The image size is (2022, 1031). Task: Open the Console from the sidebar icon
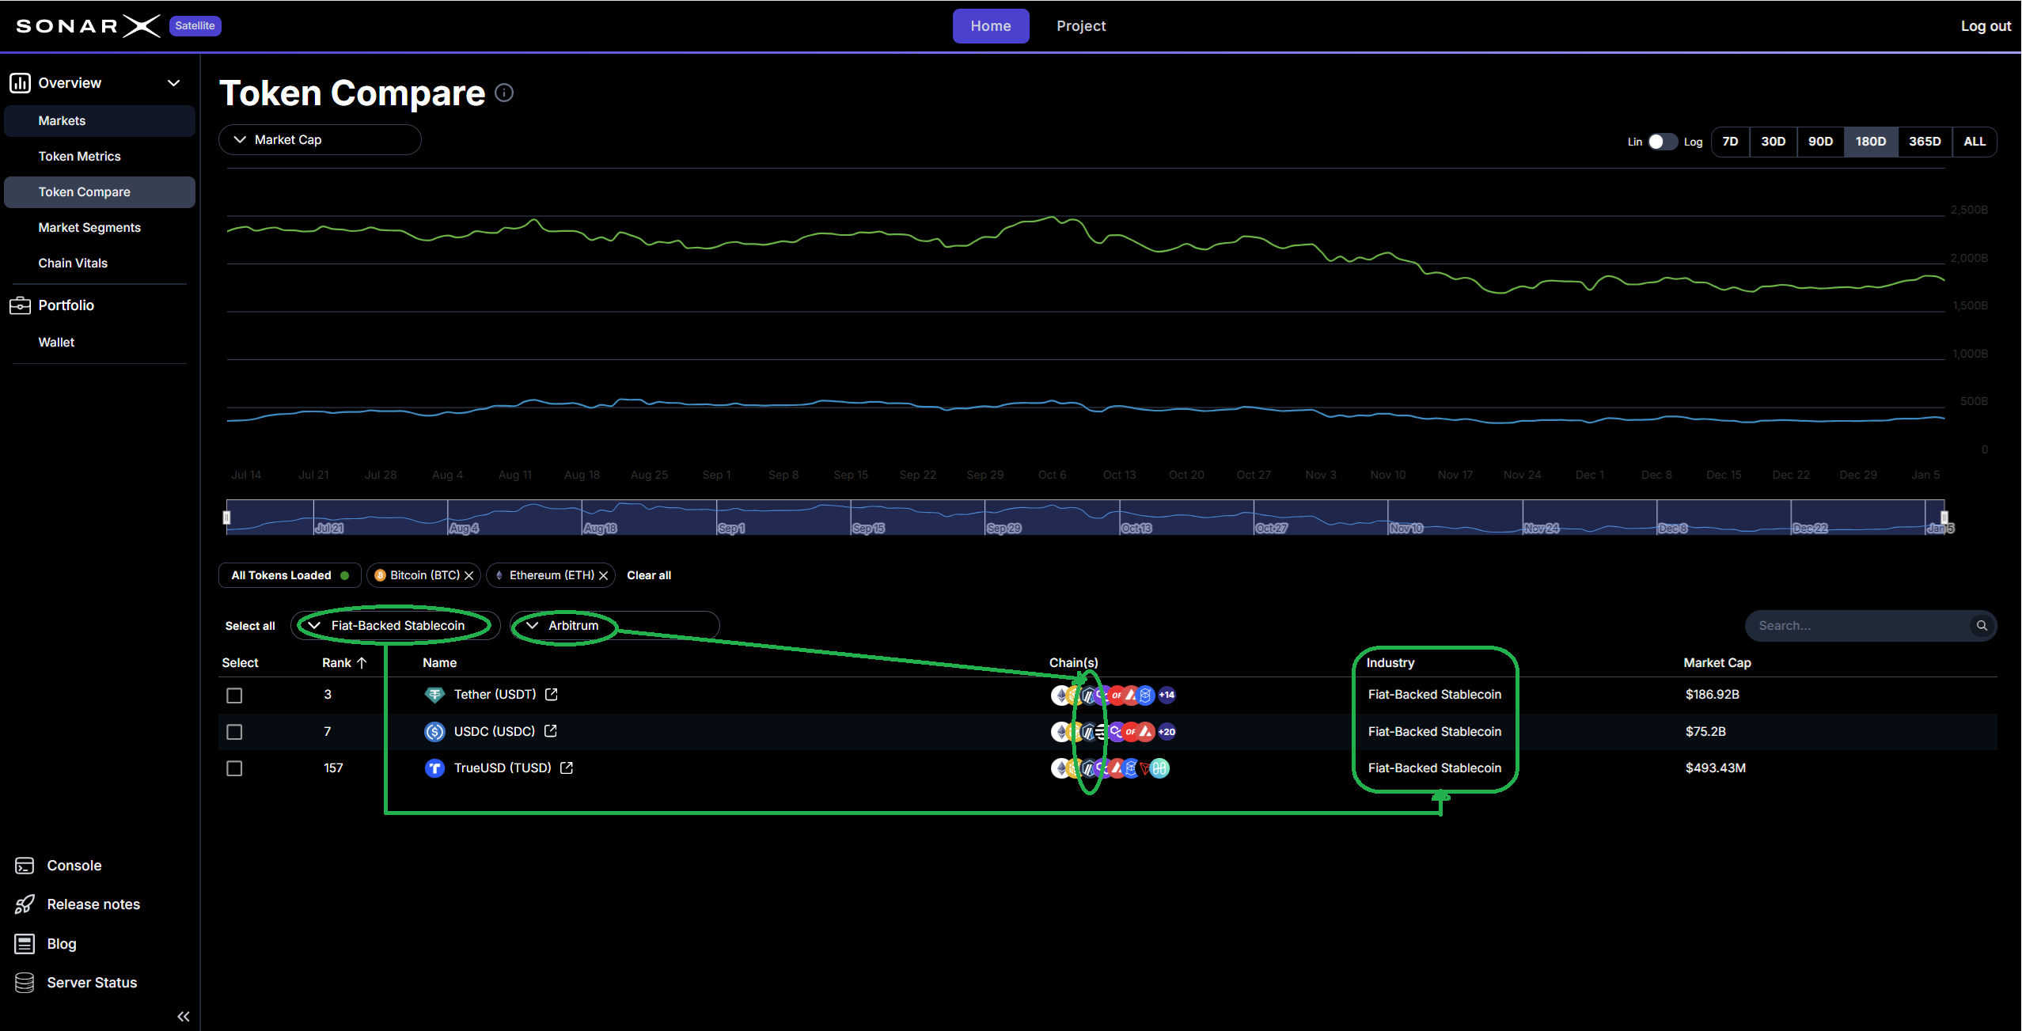point(25,865)
